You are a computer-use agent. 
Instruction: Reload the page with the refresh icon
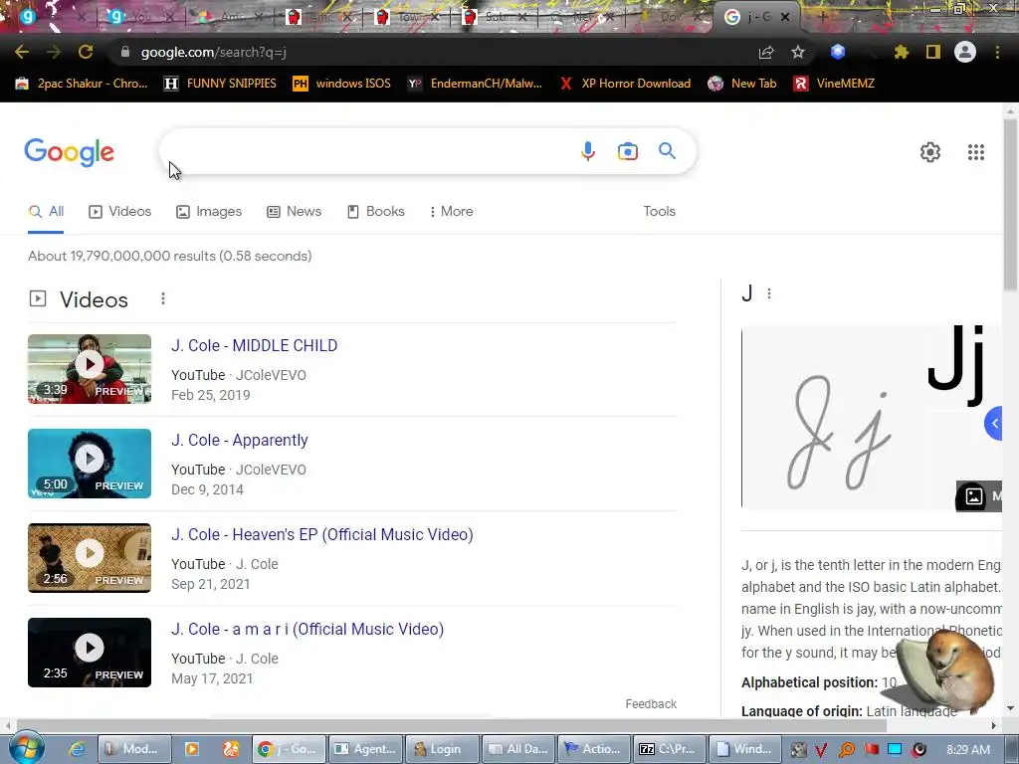[x=86, y=52]
